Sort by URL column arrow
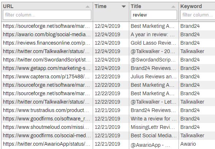 (x=88, y=7)
